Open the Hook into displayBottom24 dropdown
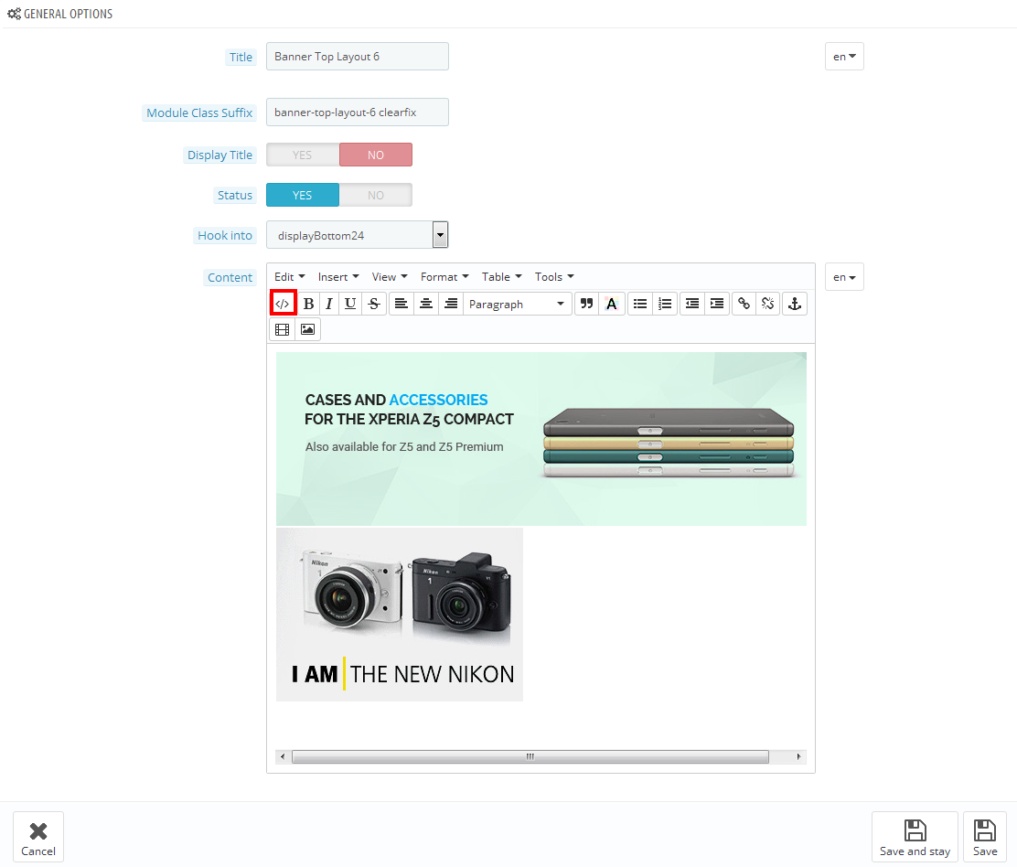This screenshot has height=867, width=1017. (358, 235)
